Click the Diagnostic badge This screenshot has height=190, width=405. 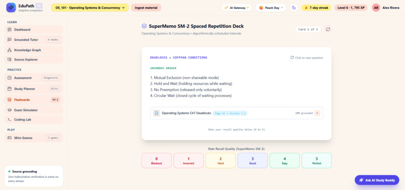pos(51,78)
